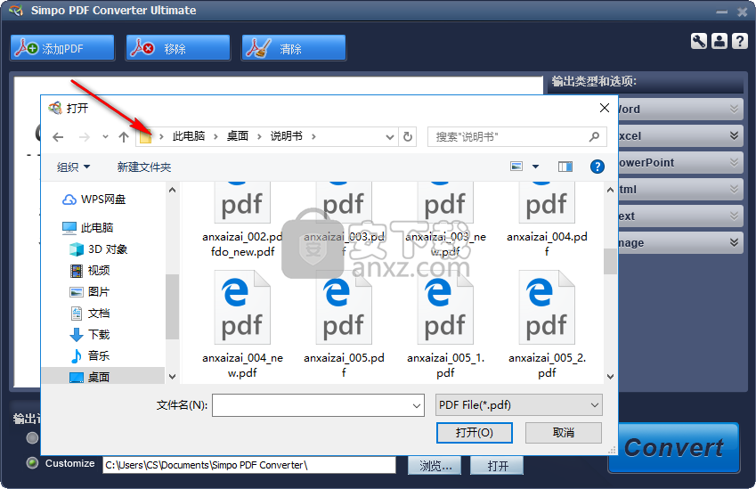Screen dimensions: 756x489
Task: Click the 取消 cancel button
Action: pos(563,433)
